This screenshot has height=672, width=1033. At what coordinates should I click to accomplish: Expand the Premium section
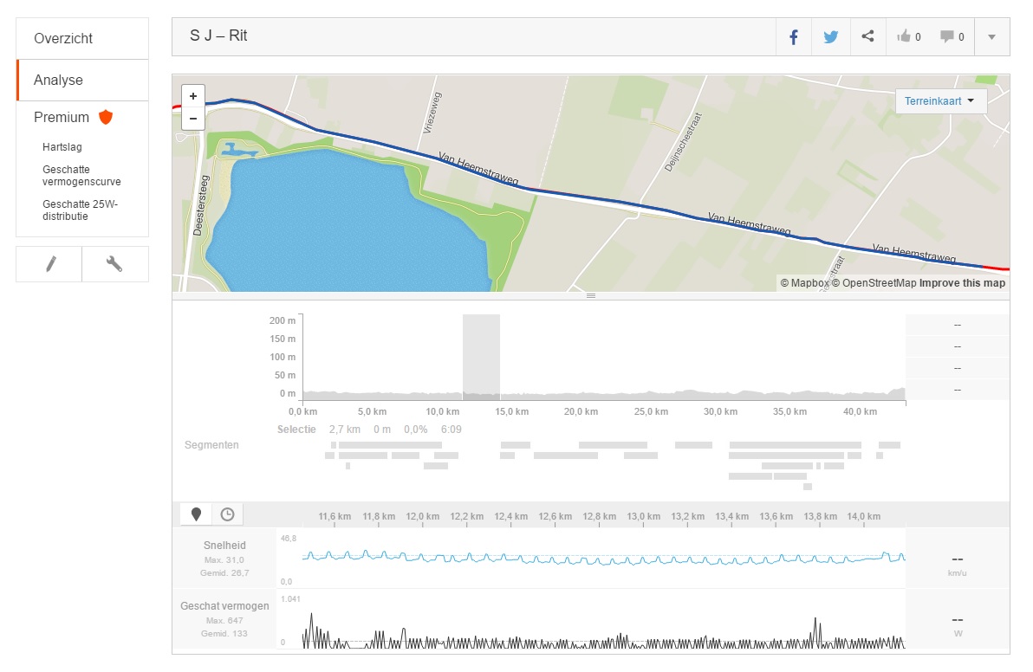click(x=62, y=117)
